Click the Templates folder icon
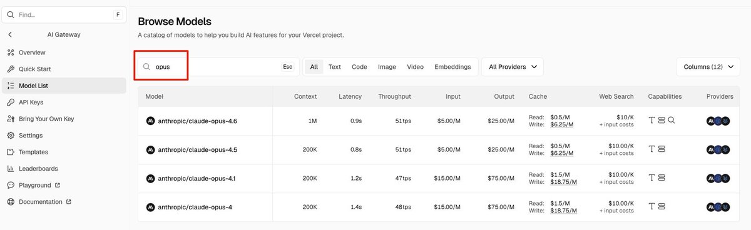The image size is (751, 230). (11, 152)
